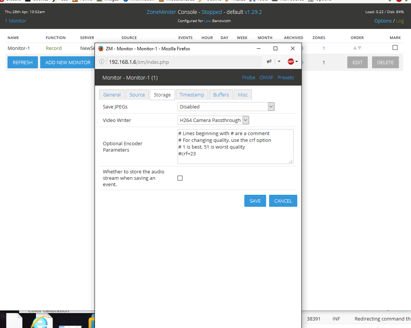
Task: Click the 'Thu 28th Apr, 10:52am' date text
Action: 25,12
